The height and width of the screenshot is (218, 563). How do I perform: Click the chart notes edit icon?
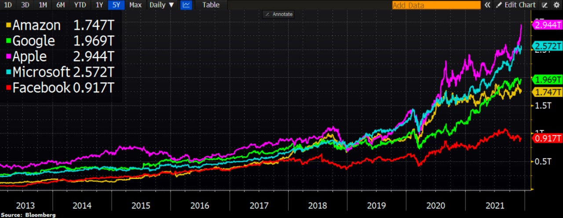(545, 5)
